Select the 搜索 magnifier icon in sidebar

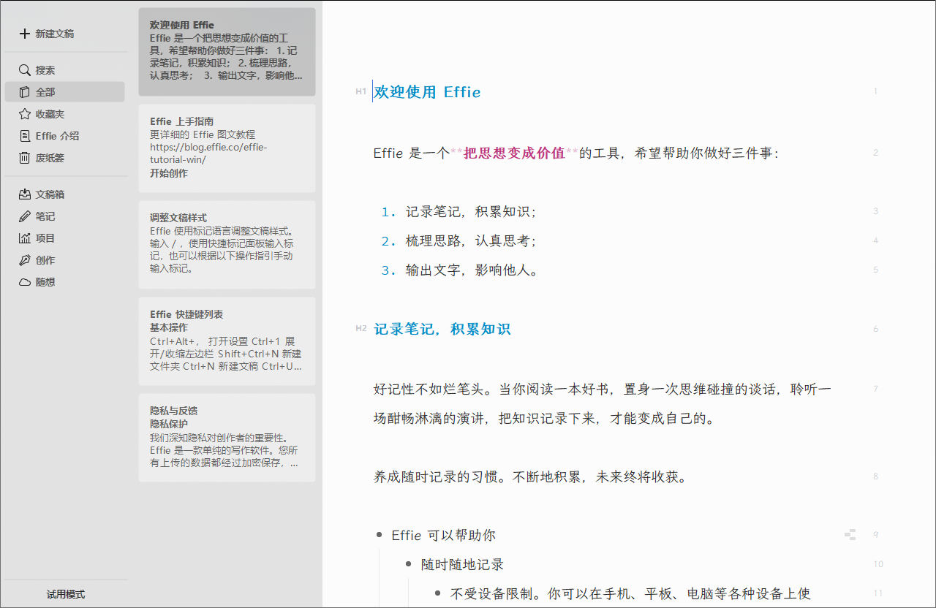tap(24, 69)
